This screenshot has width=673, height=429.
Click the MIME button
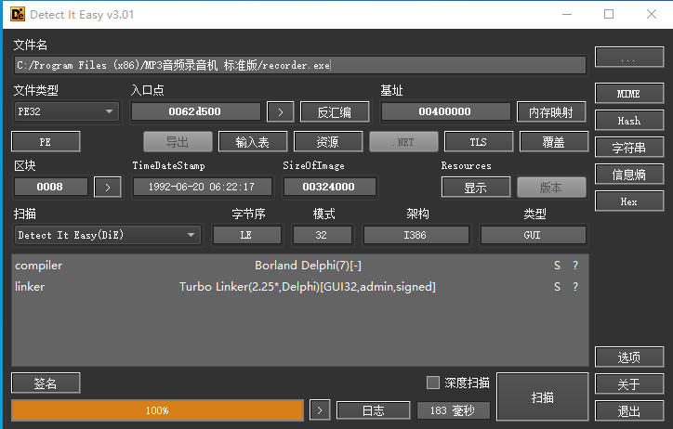point(628,94)
